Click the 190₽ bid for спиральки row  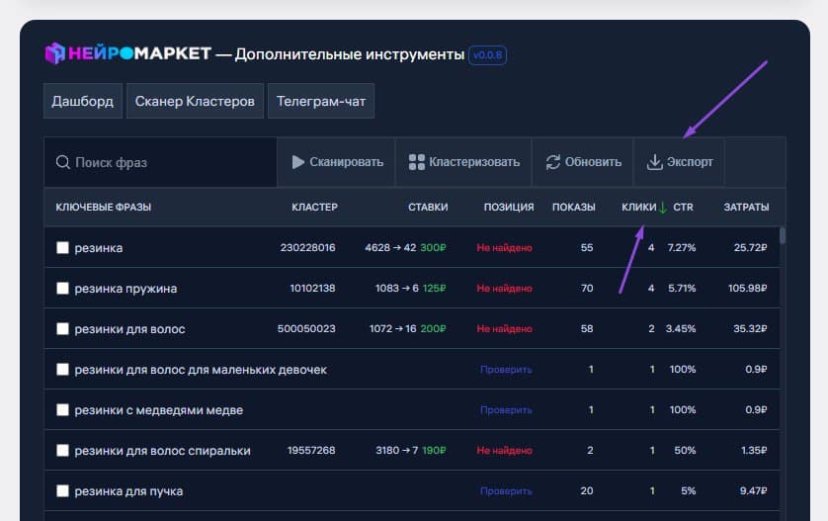coord(434,450)
